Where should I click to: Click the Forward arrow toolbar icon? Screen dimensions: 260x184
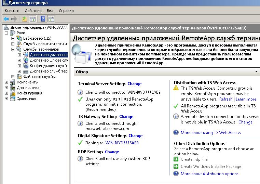point(14,19)
